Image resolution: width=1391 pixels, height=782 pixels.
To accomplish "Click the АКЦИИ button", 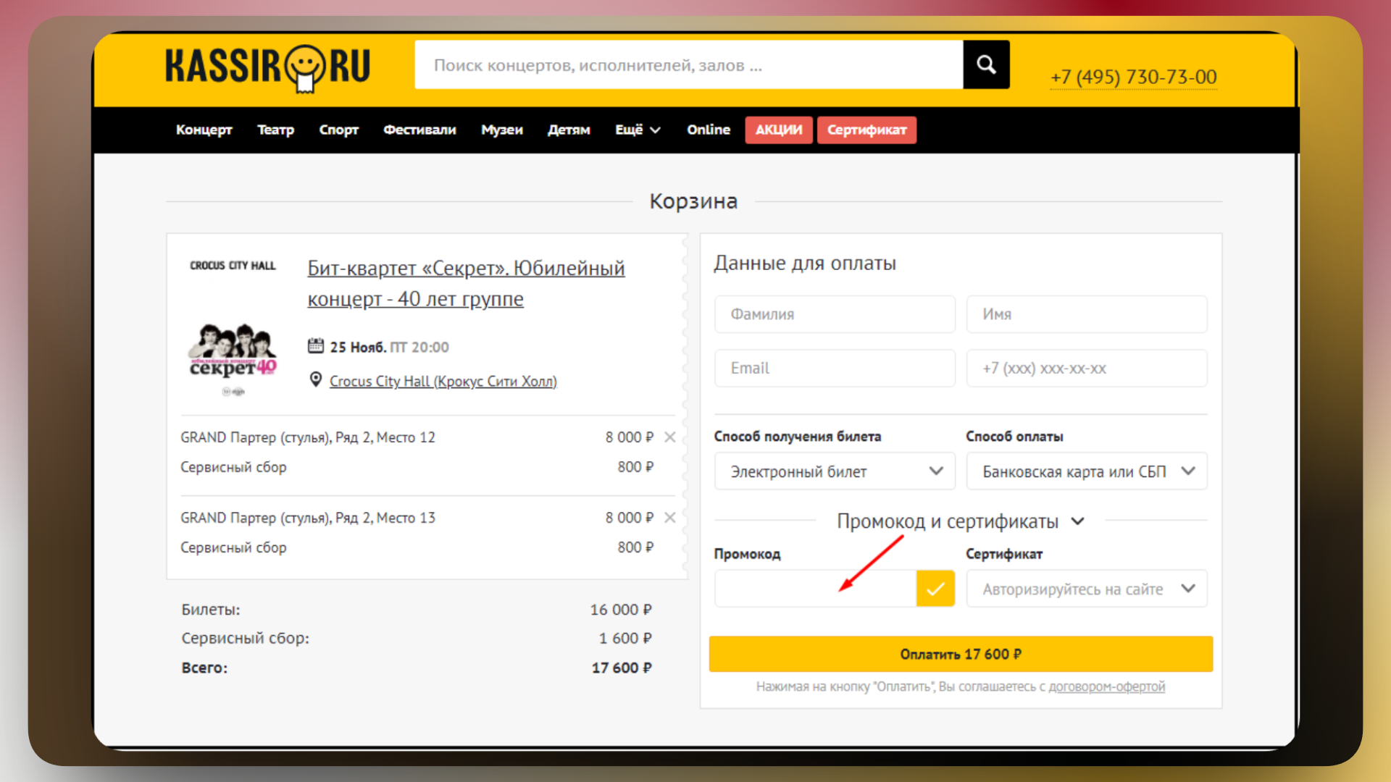I will (x=778, y=130).
